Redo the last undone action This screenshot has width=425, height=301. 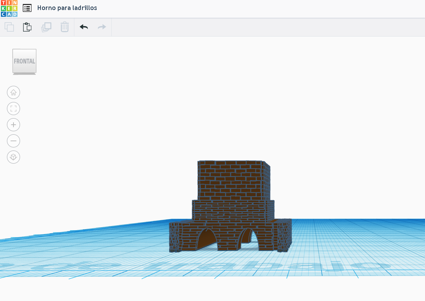click(102, 27)
